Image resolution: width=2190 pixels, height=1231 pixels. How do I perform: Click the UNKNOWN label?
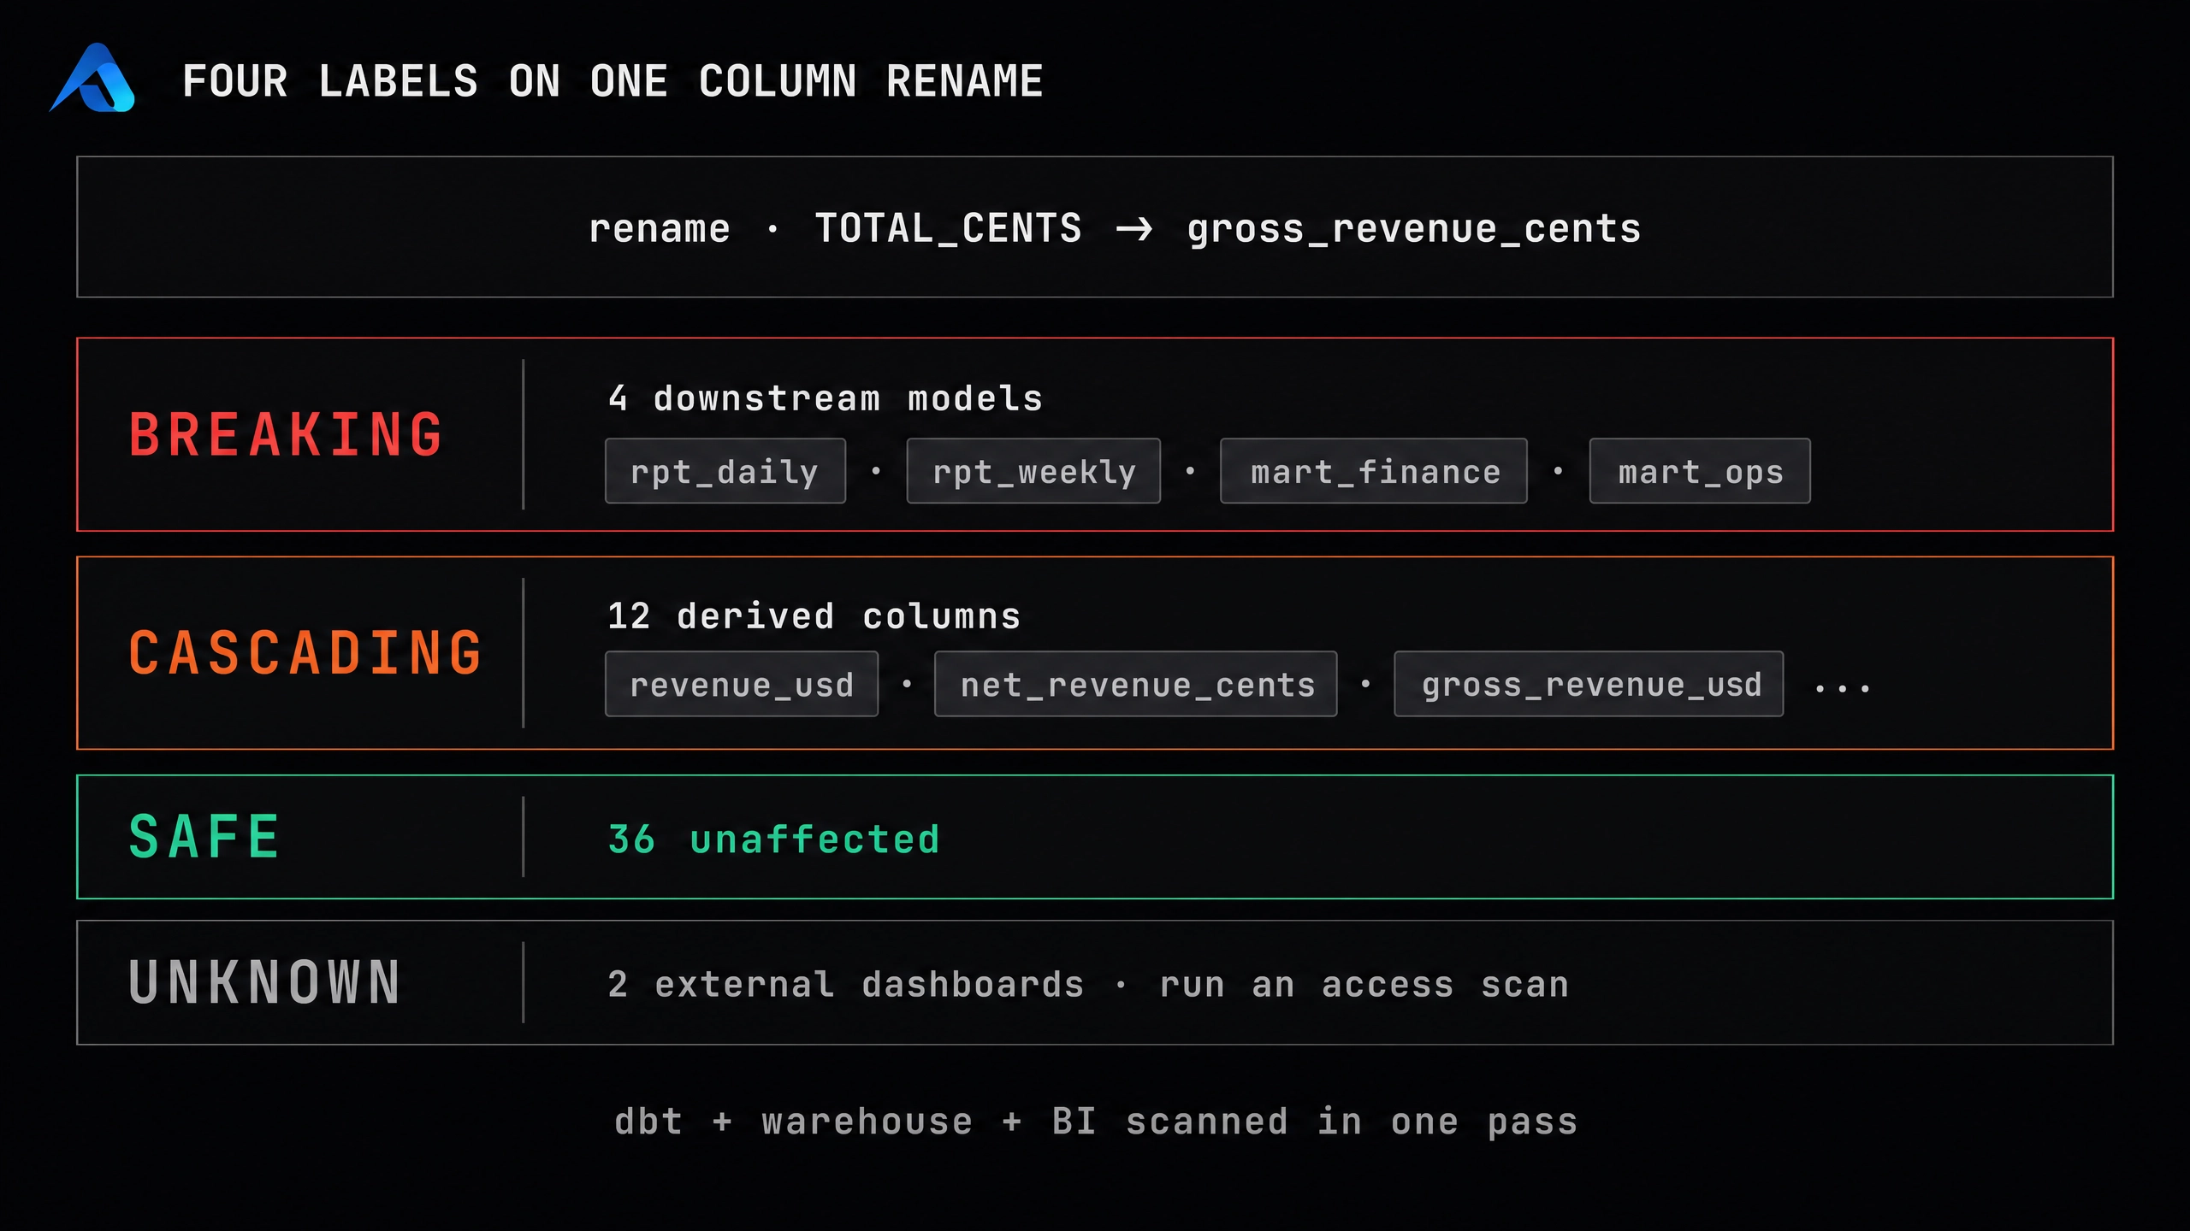click(264, 982)
